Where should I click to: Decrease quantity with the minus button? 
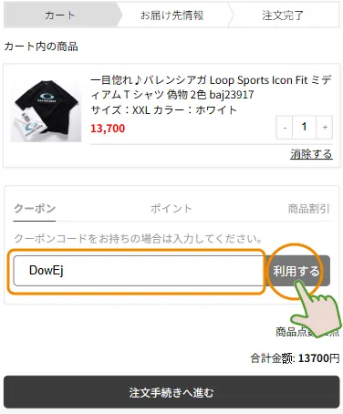click(x=285, y=128)
